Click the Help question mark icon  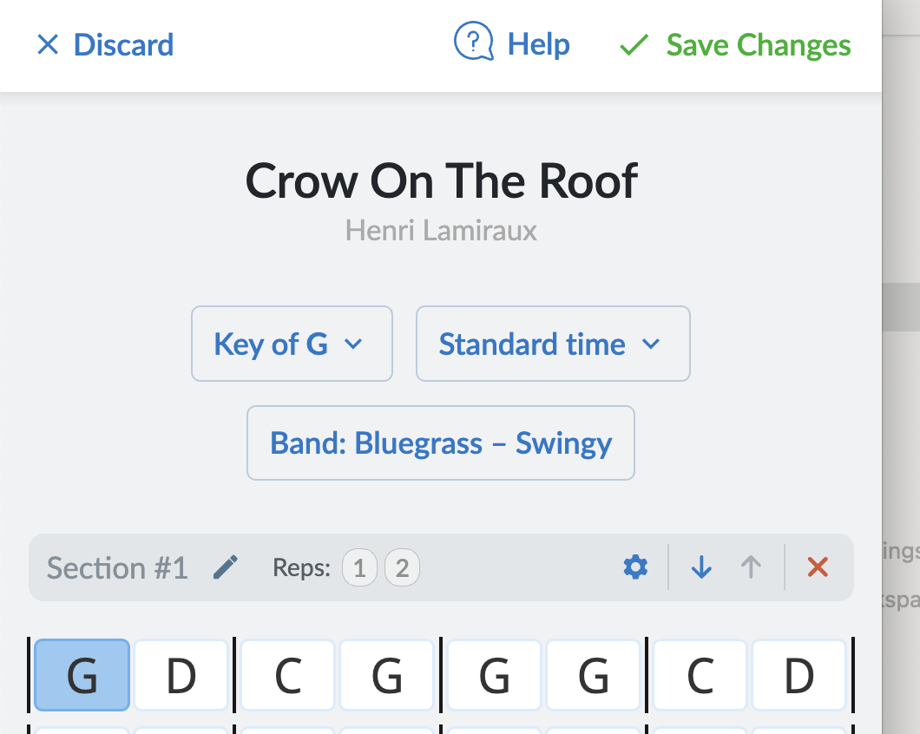click(473, 43)
